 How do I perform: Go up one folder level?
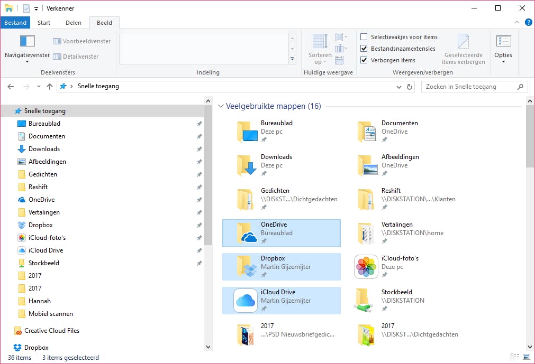50,87
